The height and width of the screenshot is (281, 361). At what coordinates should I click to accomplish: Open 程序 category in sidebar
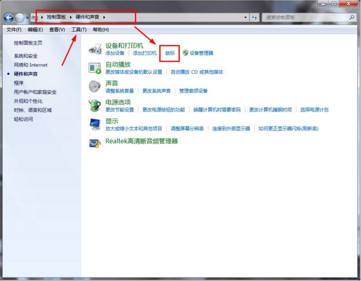[x=19, y=83]
